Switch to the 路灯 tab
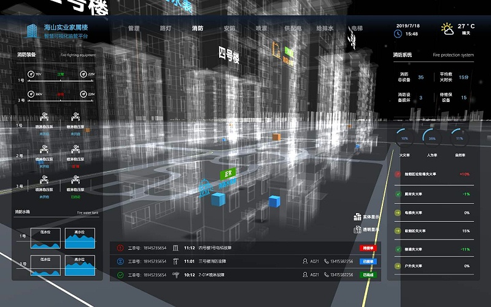Screen dimensions: 491x307 coord(166,28)
